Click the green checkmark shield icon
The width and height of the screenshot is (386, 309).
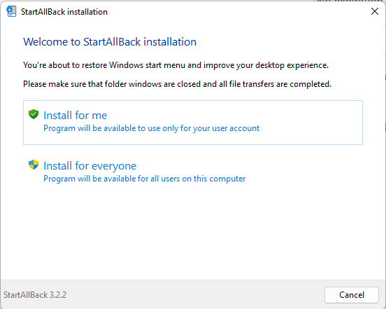tap(34, 114)
